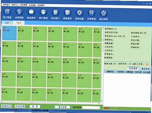Open 物品寄存 briefcase icon
This screenshot has height=113, width=152.
click(x=31, y=14)
